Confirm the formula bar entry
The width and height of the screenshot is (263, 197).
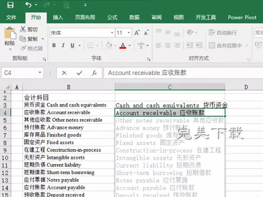79,73
